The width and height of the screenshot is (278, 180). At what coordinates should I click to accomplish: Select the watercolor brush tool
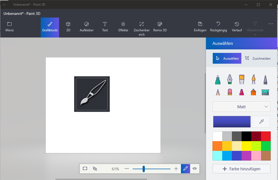(253, 79)
